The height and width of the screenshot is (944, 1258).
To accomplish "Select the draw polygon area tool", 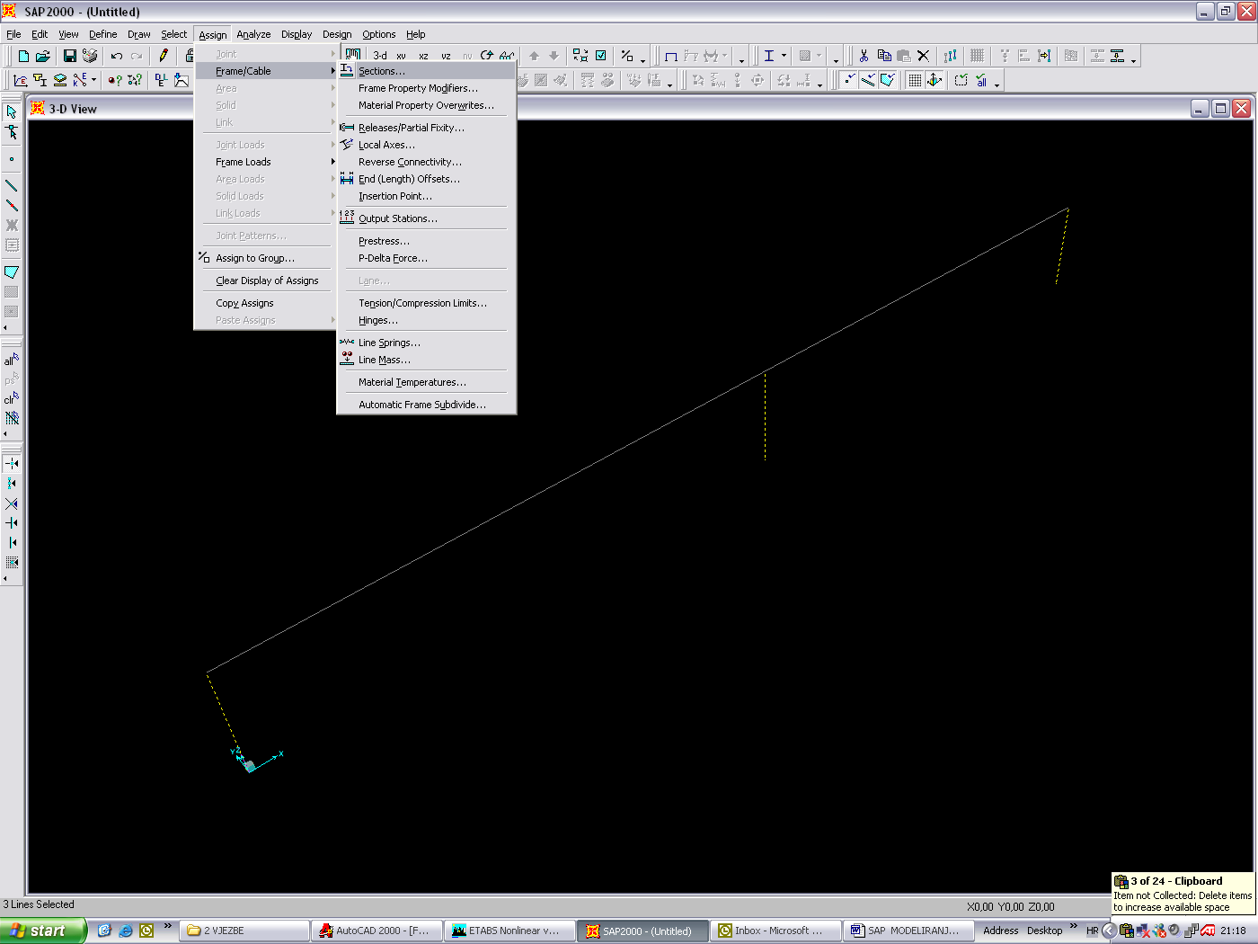I will (x=12, y=272).
